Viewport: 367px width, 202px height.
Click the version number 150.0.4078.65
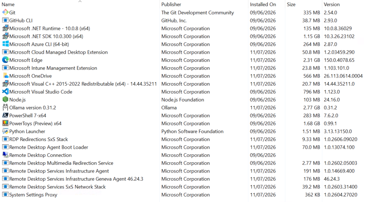[x=339, y=60]
